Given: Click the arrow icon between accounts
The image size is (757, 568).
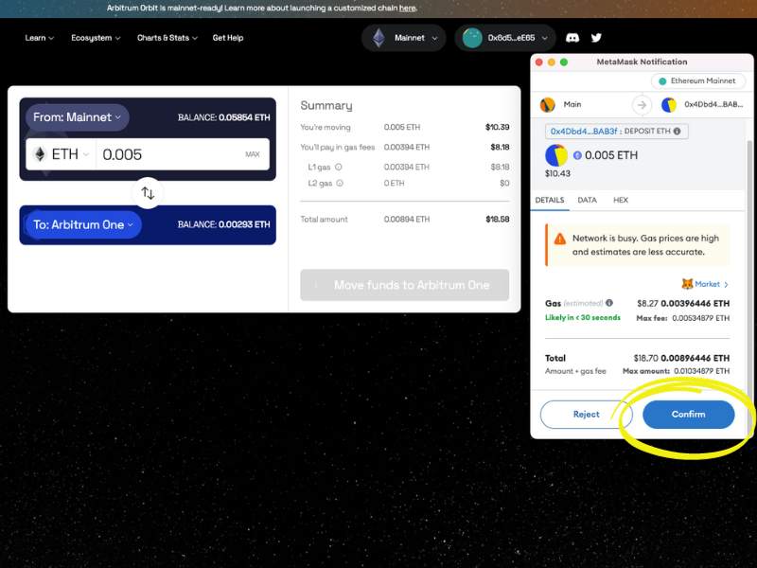Looking at the screenshot, I should click(642, 105).
